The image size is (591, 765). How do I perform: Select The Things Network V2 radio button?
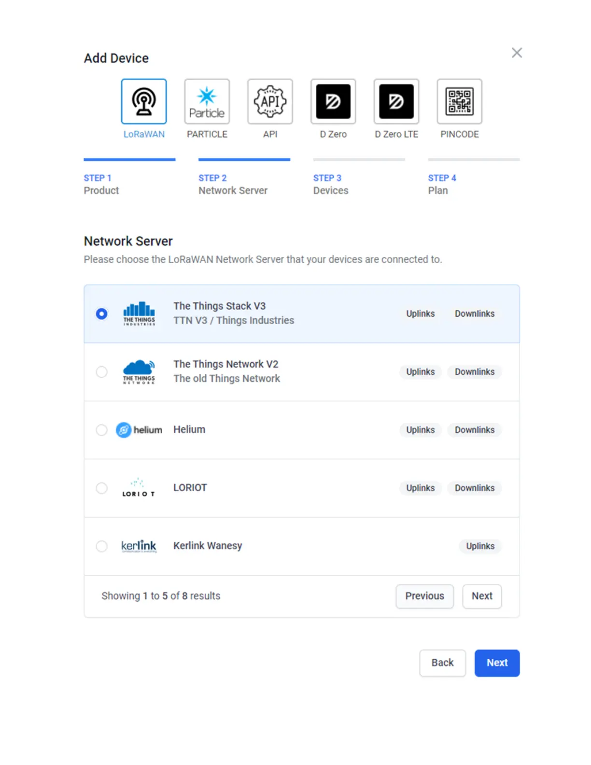click(x=101, y=372)
